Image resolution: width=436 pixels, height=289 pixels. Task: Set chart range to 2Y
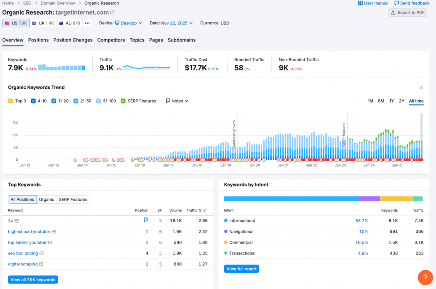click(401, 101)
